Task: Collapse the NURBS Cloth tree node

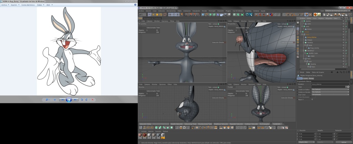Action: coord(305,53)
